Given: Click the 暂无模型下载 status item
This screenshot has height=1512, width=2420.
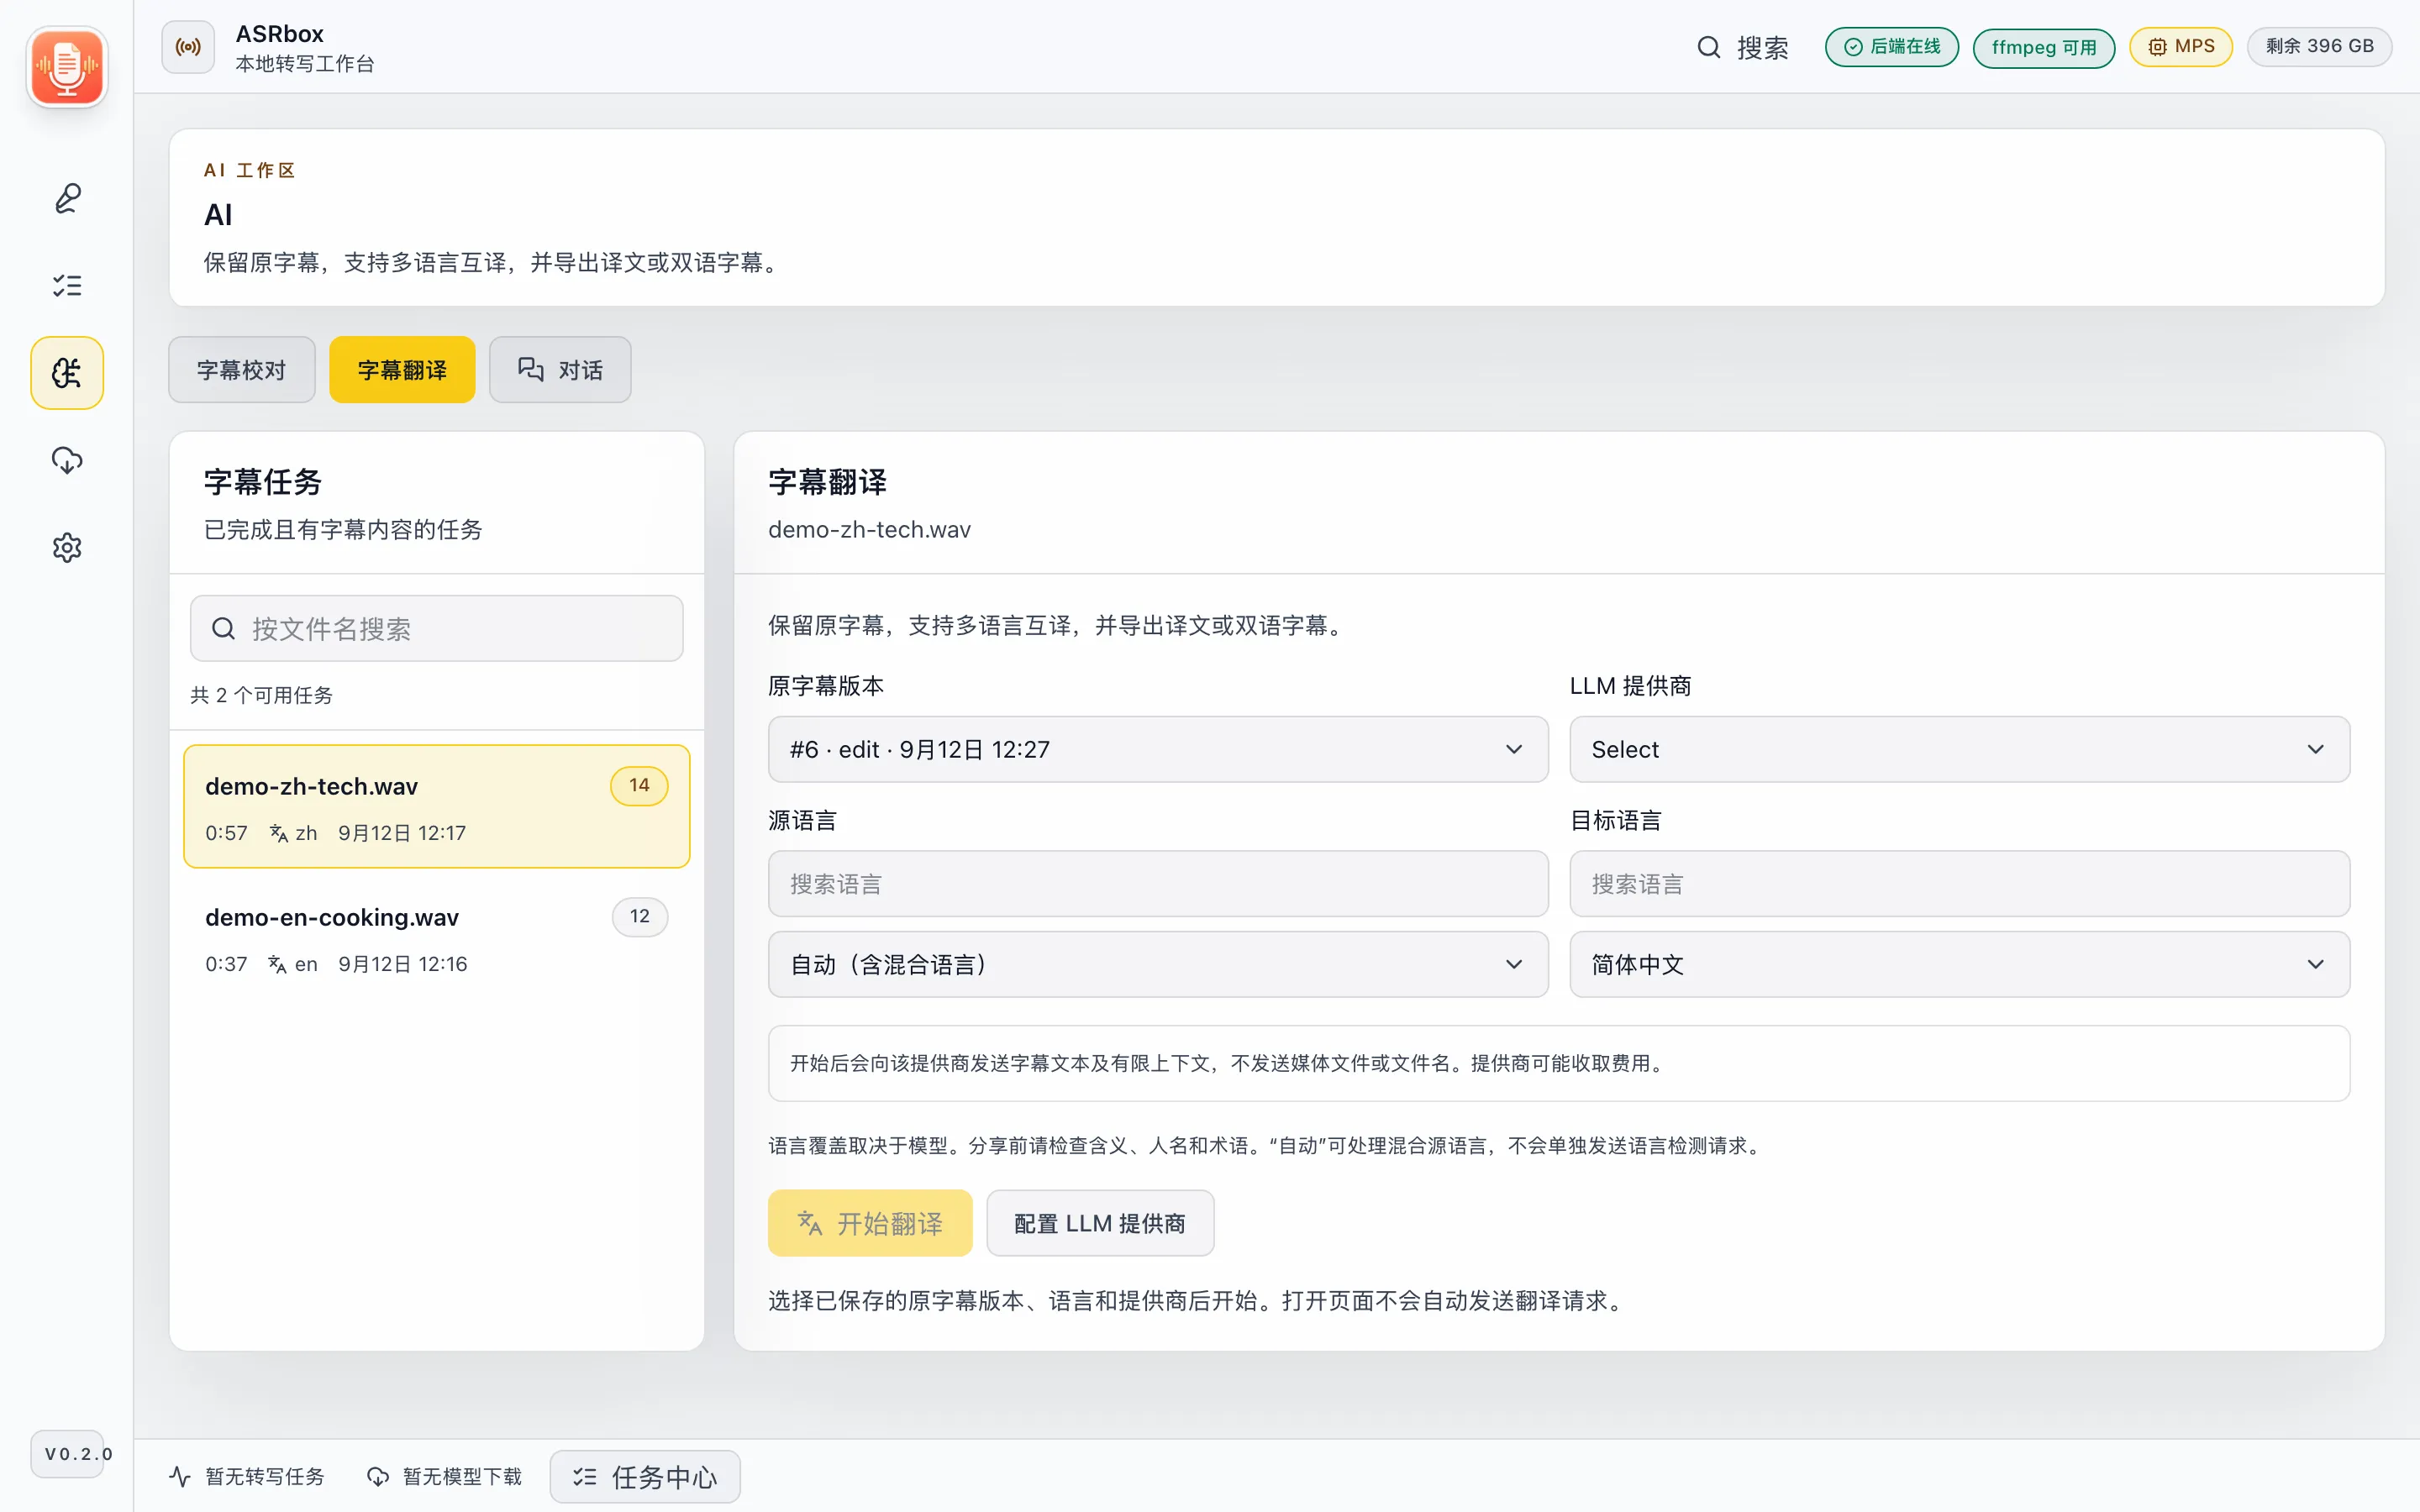Looking at the screenshot, I should [445, 1476].
